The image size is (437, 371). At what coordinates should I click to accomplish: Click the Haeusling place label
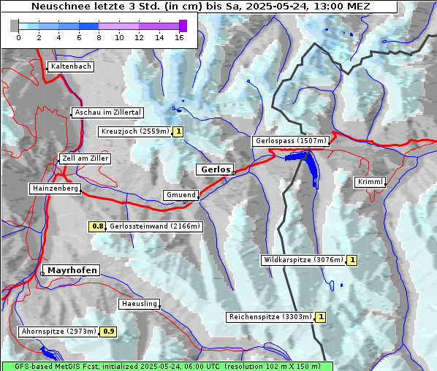pos(140,304)
